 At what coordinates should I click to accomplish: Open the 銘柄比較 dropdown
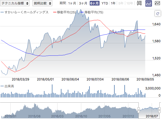click(x=42, y=3)
